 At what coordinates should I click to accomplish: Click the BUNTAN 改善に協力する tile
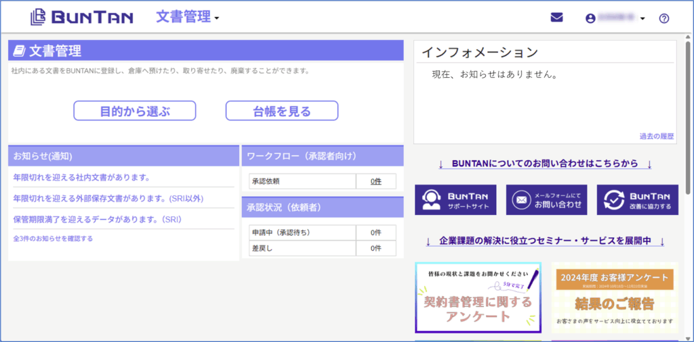637,200
